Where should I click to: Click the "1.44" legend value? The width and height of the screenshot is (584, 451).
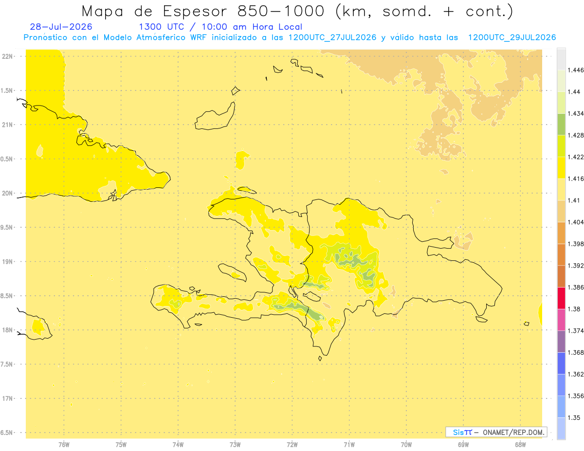point(573,92)
